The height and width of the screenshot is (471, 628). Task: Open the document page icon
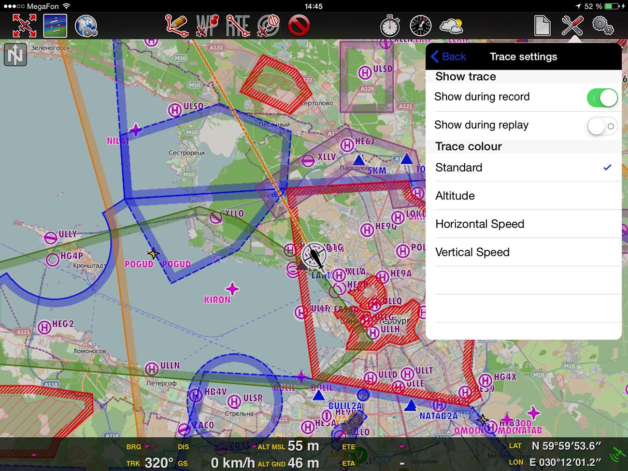point(542,26)
